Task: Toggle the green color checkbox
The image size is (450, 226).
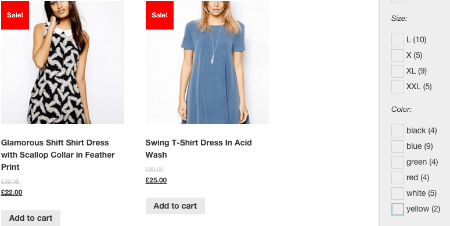Action: [x=398, y=162]
